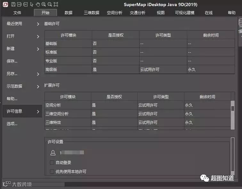
Task: Switch to the 在线 tab
Action: (x=209, y=13)
